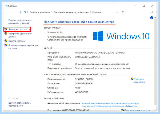Expand address bar history dropdown

pyautogui.click(x=117, y=12)
